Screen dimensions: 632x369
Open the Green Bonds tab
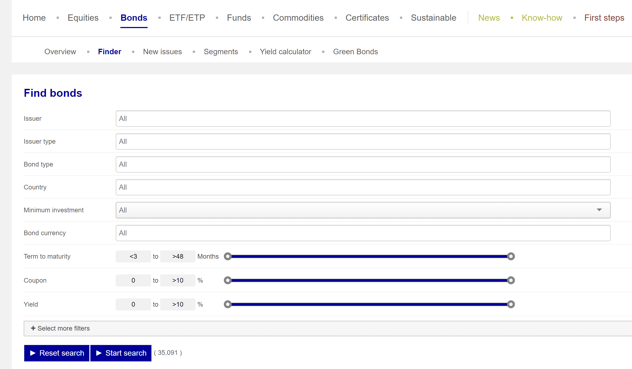click(355, 52)
